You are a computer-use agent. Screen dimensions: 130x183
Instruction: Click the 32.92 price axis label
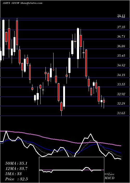[x=121, y=94]
